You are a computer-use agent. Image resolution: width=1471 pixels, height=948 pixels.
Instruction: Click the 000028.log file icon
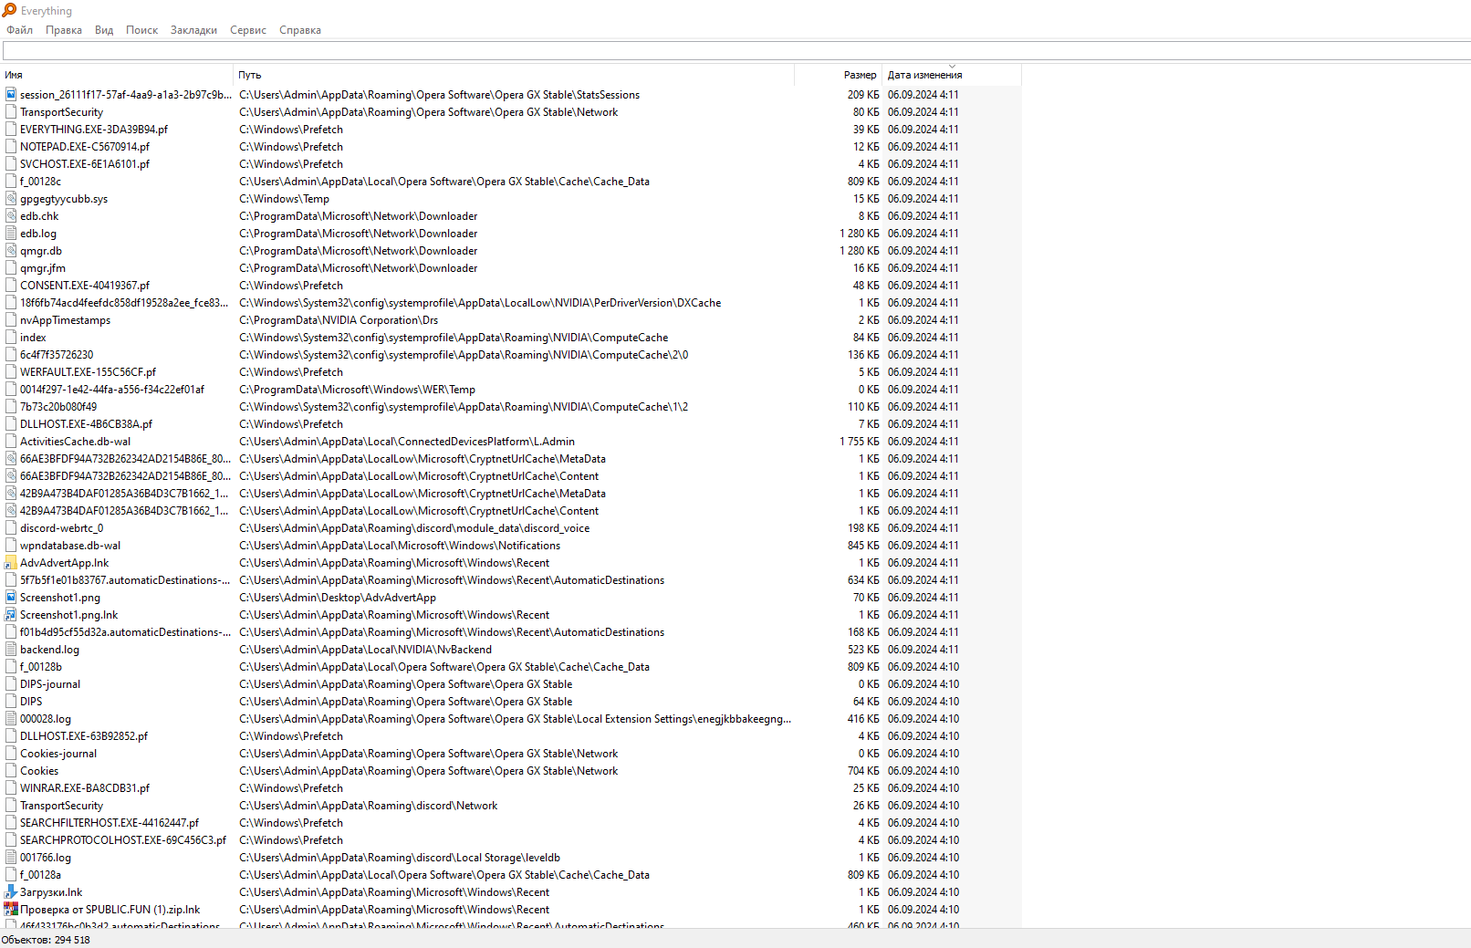click(x=11, y=718)
